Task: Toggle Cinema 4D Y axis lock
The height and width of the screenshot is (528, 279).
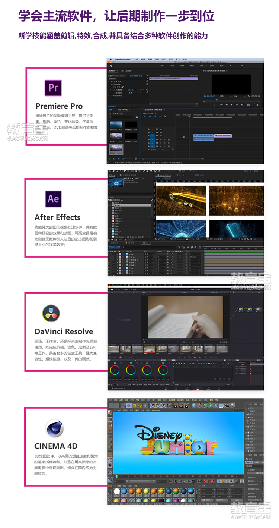Action: pos(158,405)
